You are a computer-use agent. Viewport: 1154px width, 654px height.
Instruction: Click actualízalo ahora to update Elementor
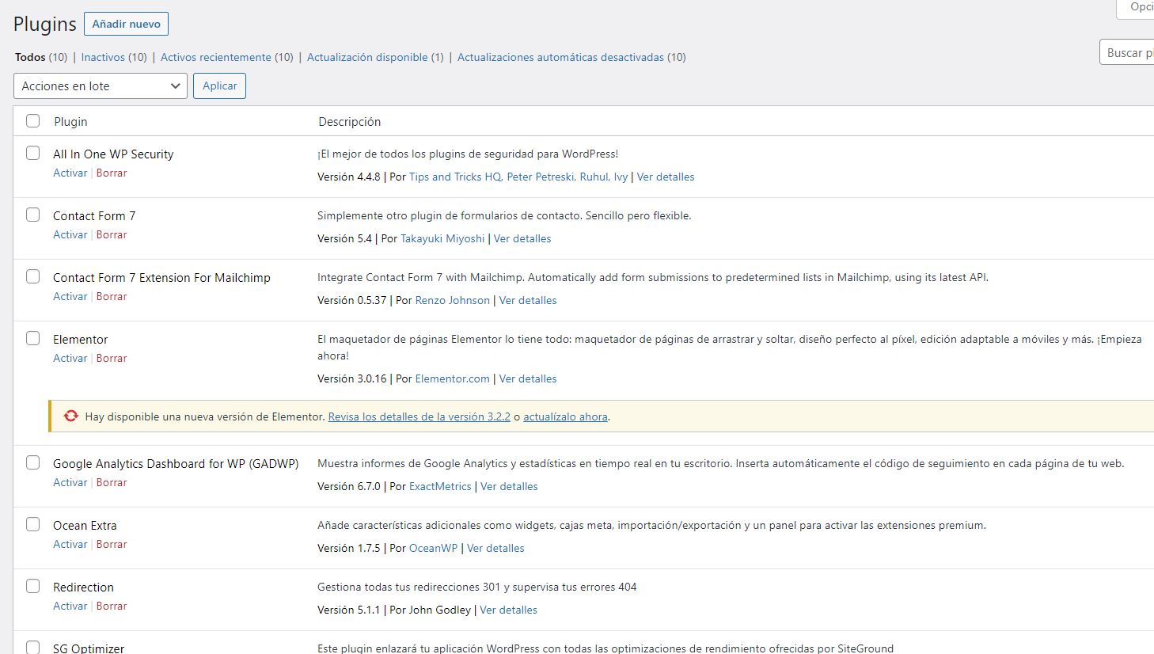(x=565, y=416)
